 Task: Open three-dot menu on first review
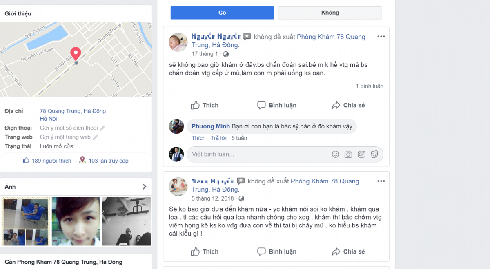[381, 37]
